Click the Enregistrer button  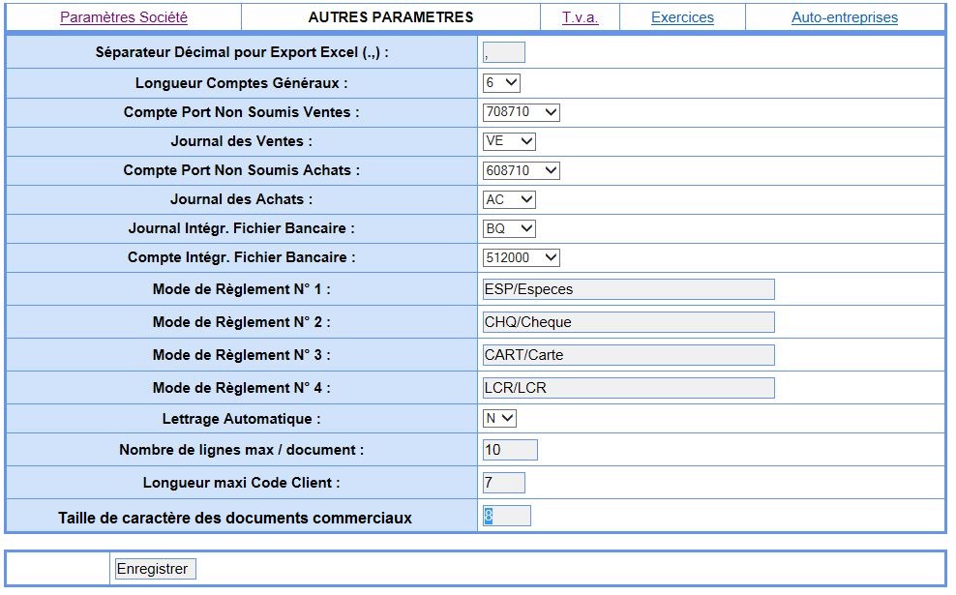[155, 569]
